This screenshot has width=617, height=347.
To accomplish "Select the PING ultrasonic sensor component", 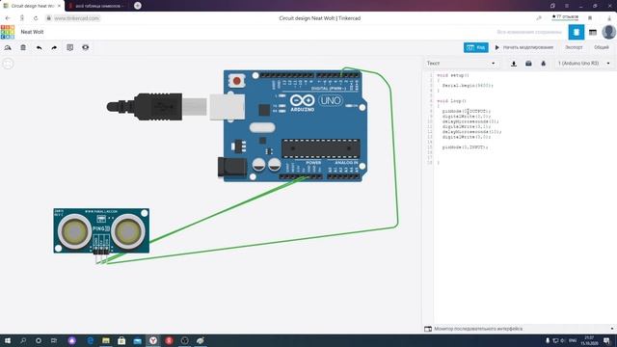I will click(x=101, y=230).
